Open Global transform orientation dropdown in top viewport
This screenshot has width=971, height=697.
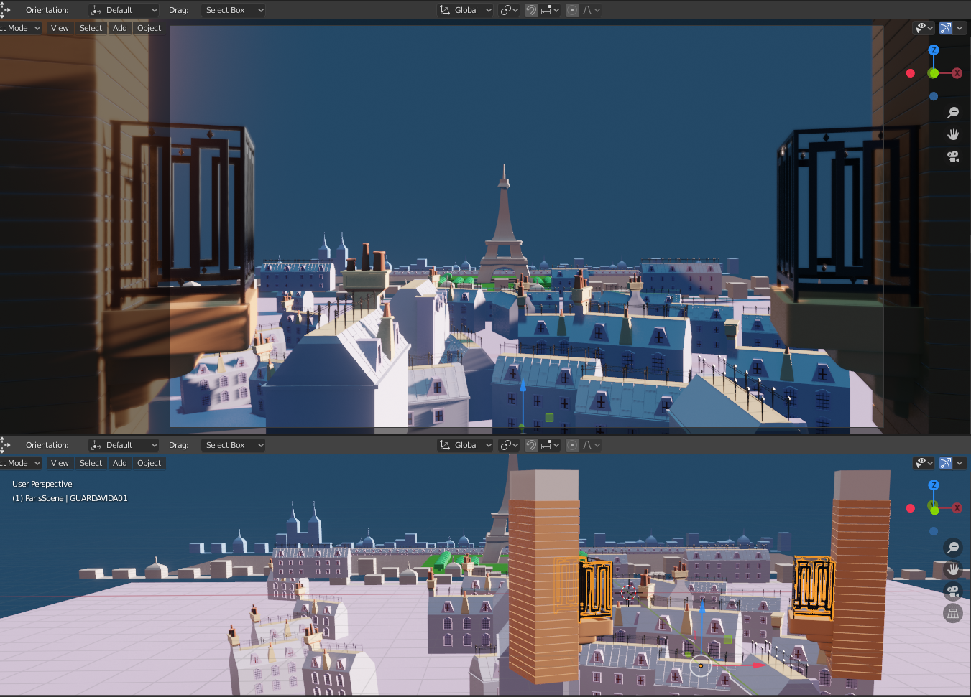(x=465, y=10)
